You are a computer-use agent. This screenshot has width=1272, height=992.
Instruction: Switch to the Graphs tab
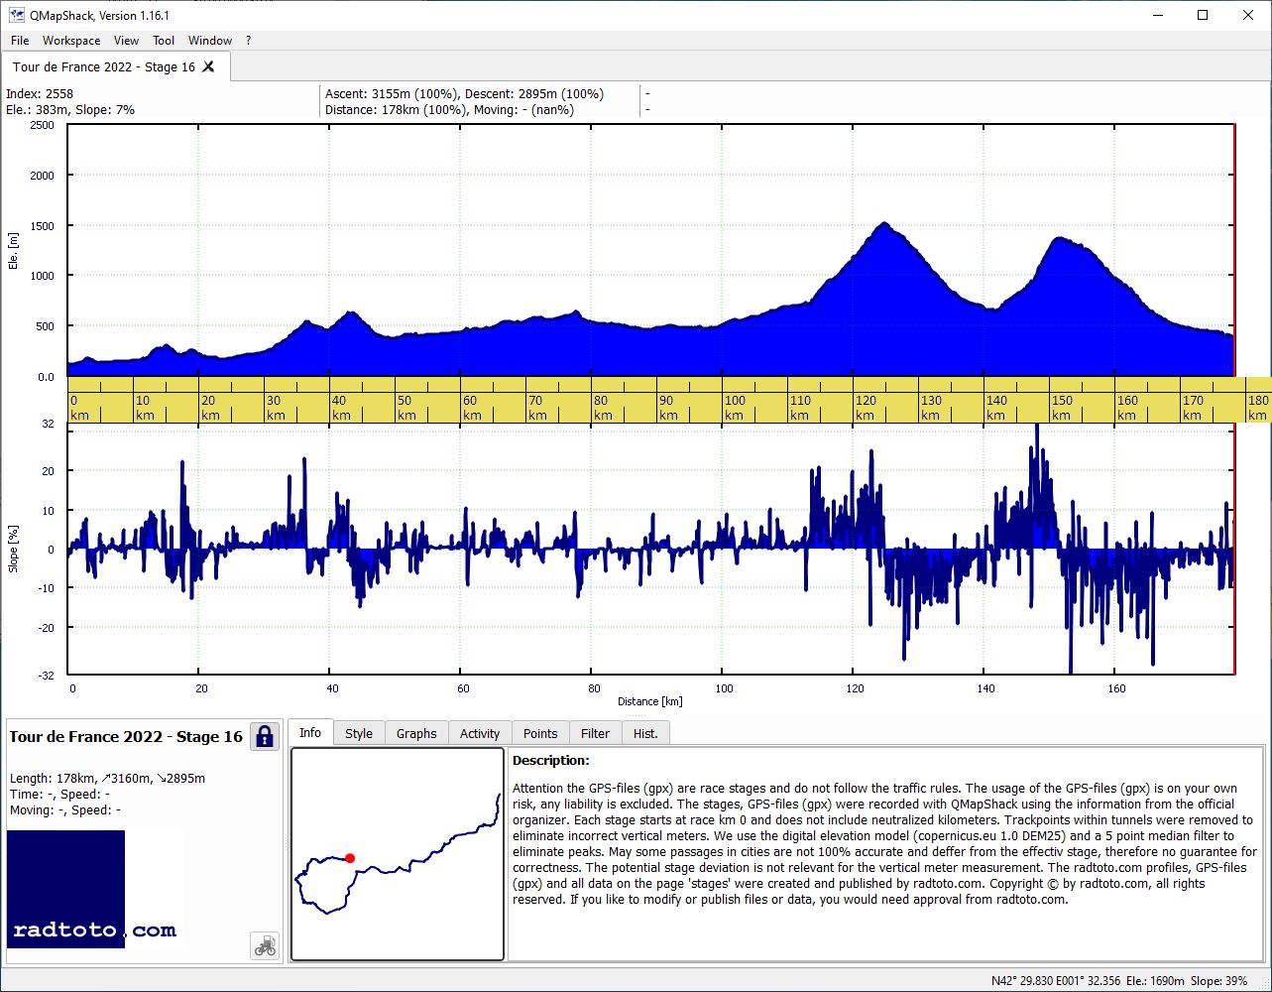coord(416,733)
